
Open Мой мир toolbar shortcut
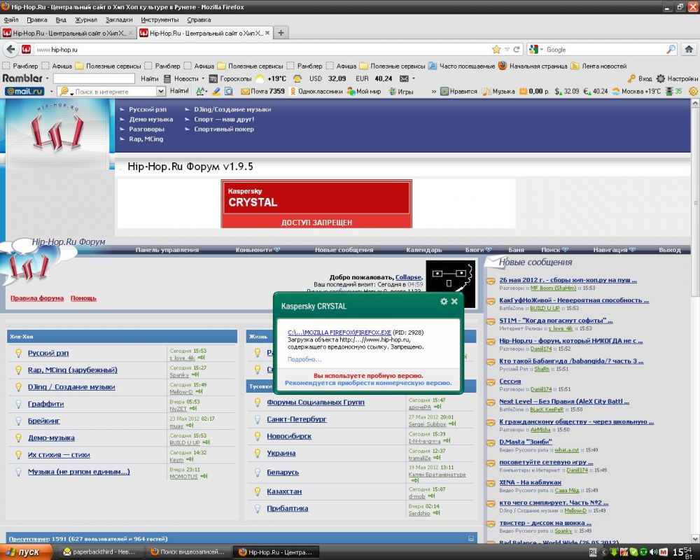[x=364, y=91]
